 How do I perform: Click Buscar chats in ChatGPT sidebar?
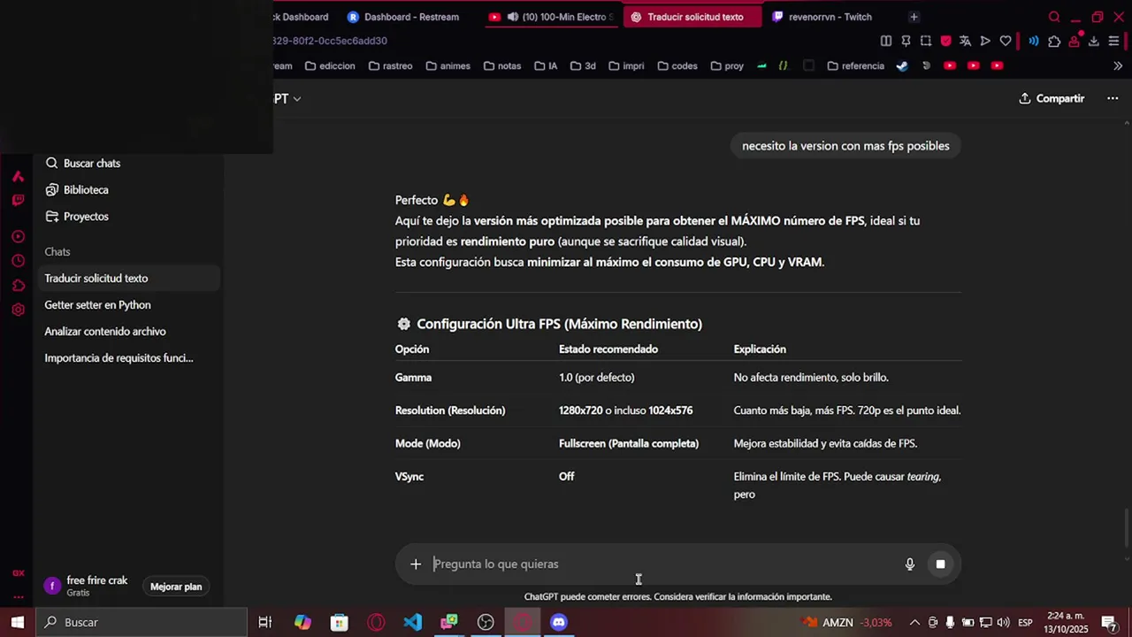(82, 164)
